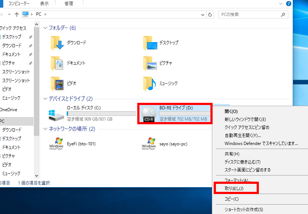This screenshot has height=214, width=308.
Task: Choose フォーマット(A)... from the context menu
Action: tap(237, 180)
